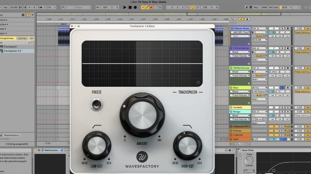
Task: Click the small circle in Trackspacer display
Action: pyautogui.click(x=198, y=82)
